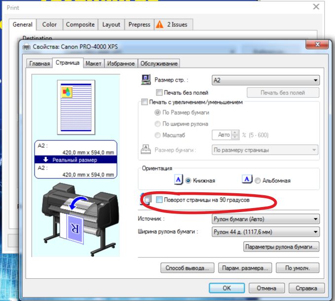Image resolution: width=335 pixels, height=301 pixels.
Task: Click the Печать без полей button
Action: tap(283, 93)
